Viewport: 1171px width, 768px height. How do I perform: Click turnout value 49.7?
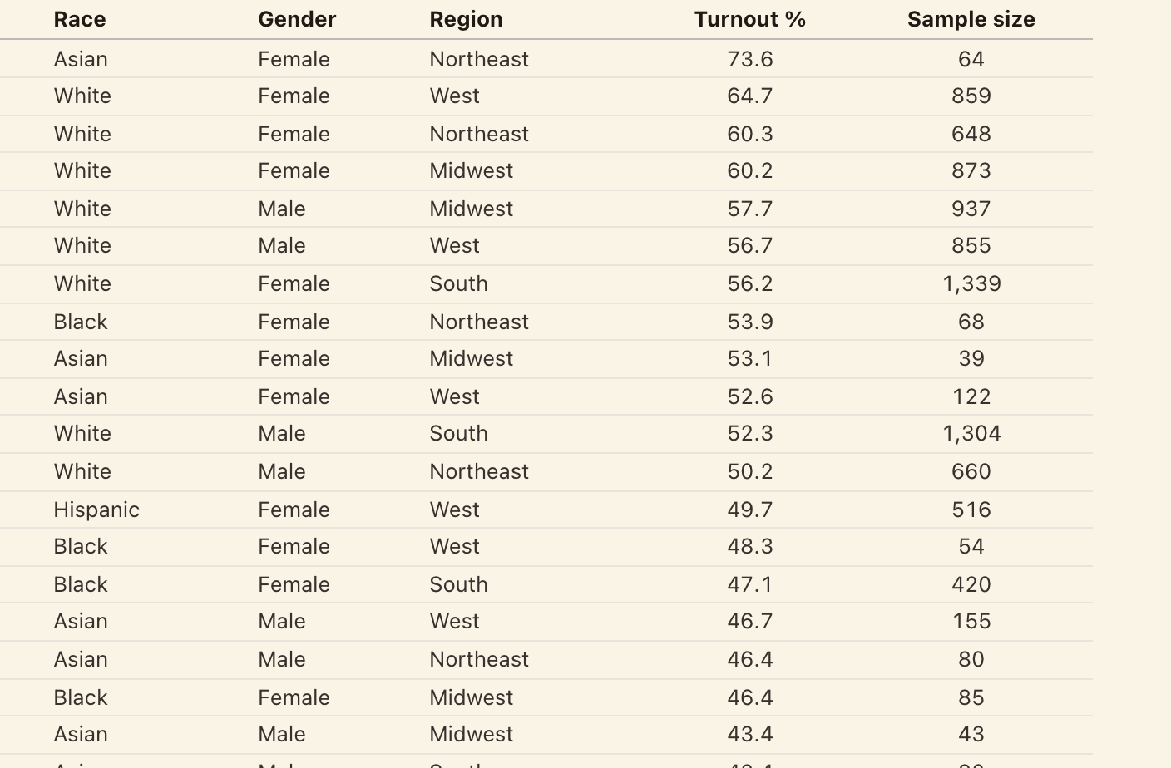click(750, 510)
